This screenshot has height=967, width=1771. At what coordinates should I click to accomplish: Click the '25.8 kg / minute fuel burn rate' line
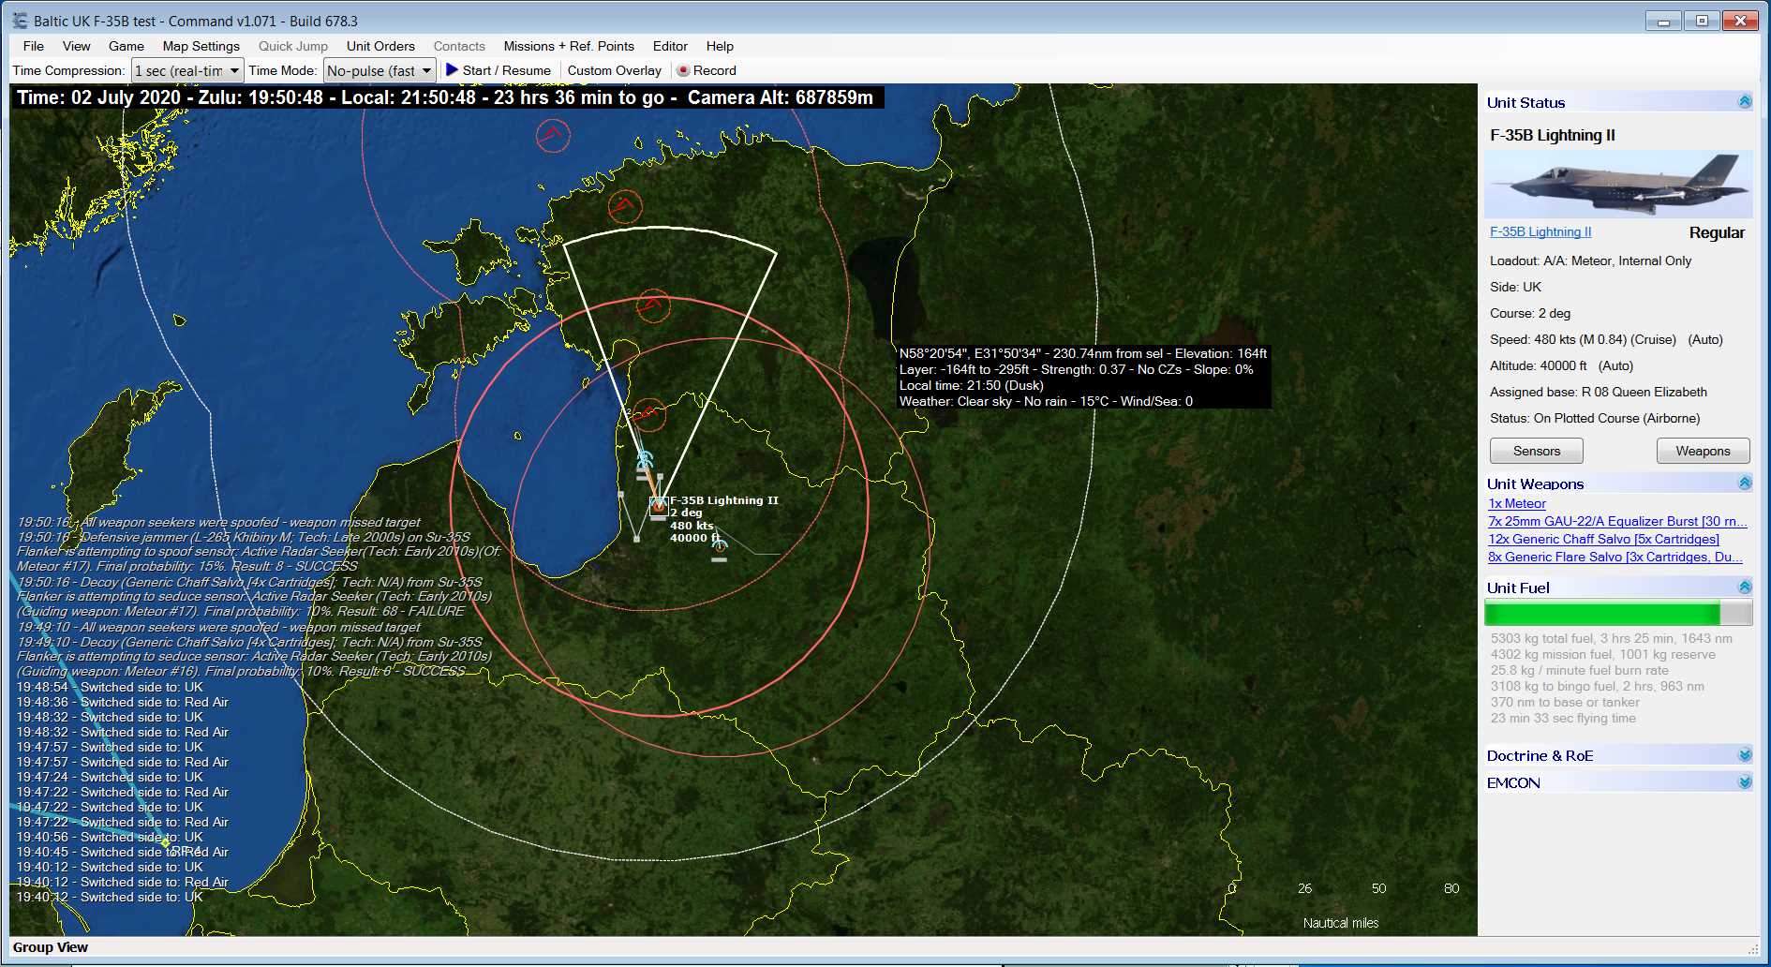(1580, 670)
